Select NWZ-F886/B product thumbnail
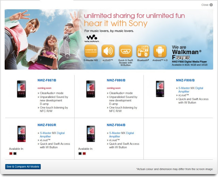The width and height of the screenshot is (218, 177). tap(91, 89)
